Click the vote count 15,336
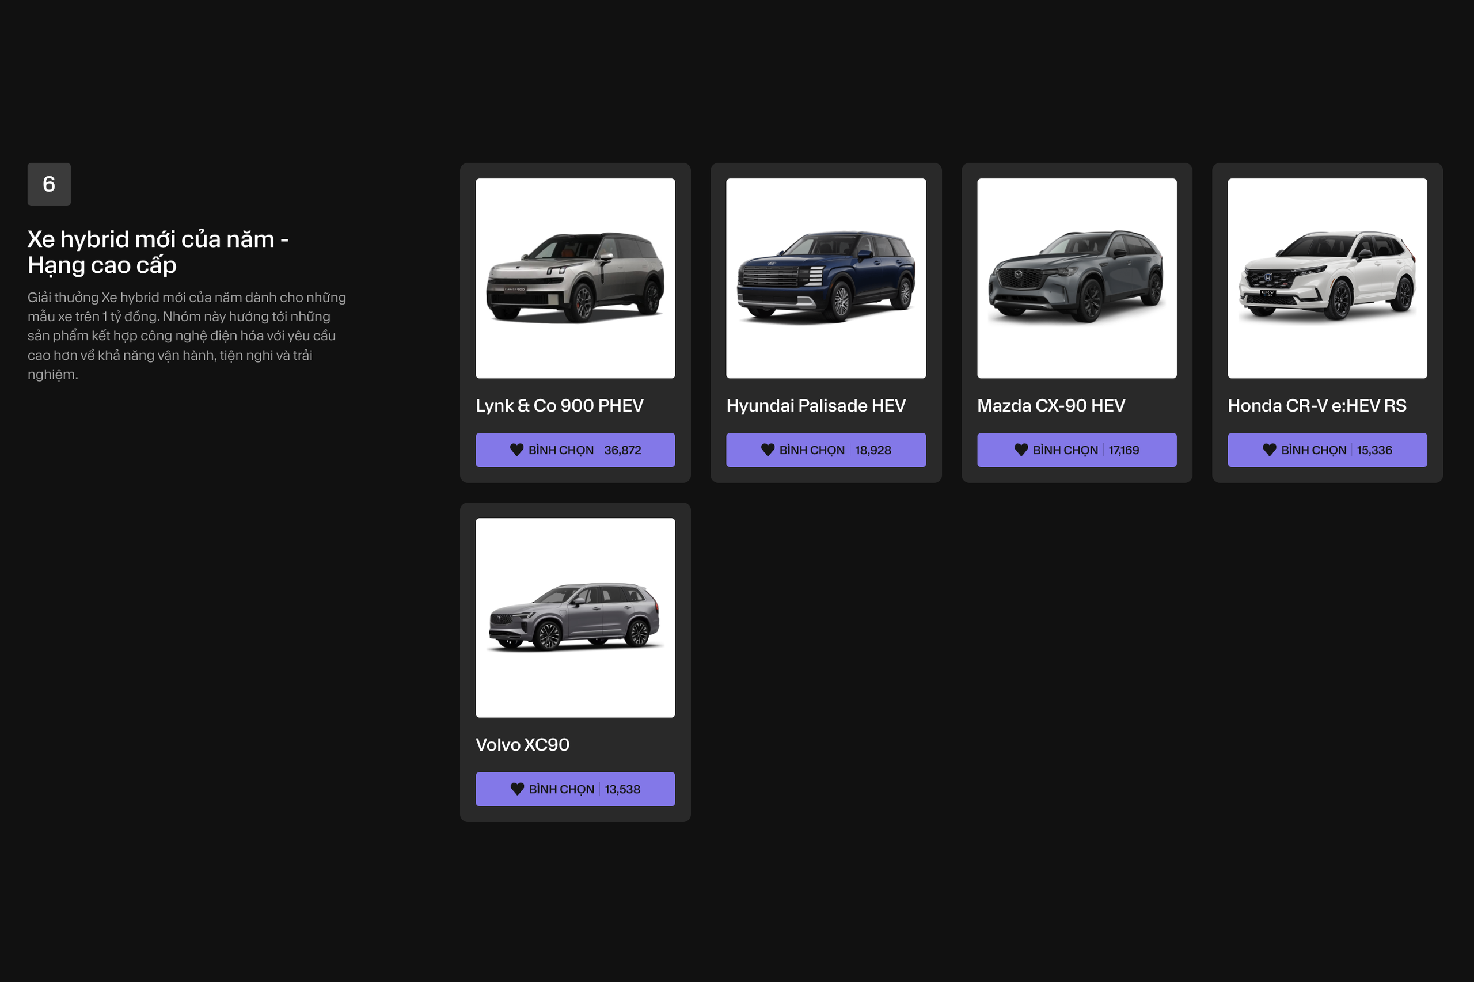This screenshot has height=982, width=1474. pyautogui.click(x=1374, y=450)
